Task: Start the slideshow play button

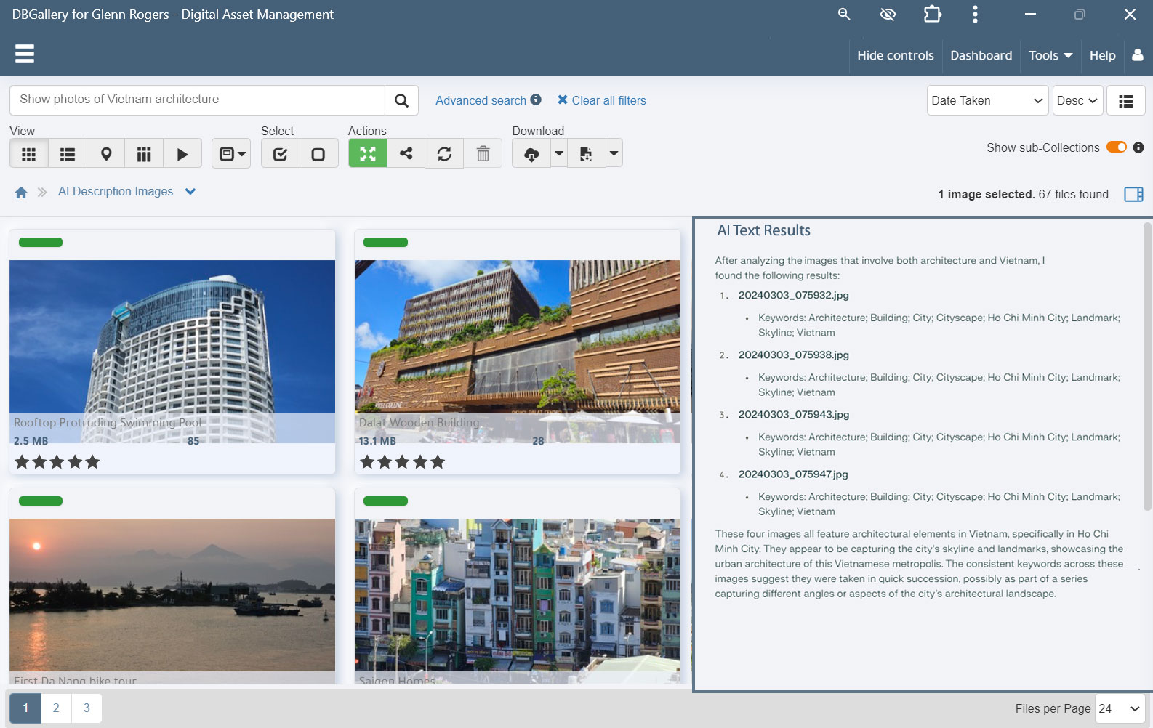Action: coord(182,154)
